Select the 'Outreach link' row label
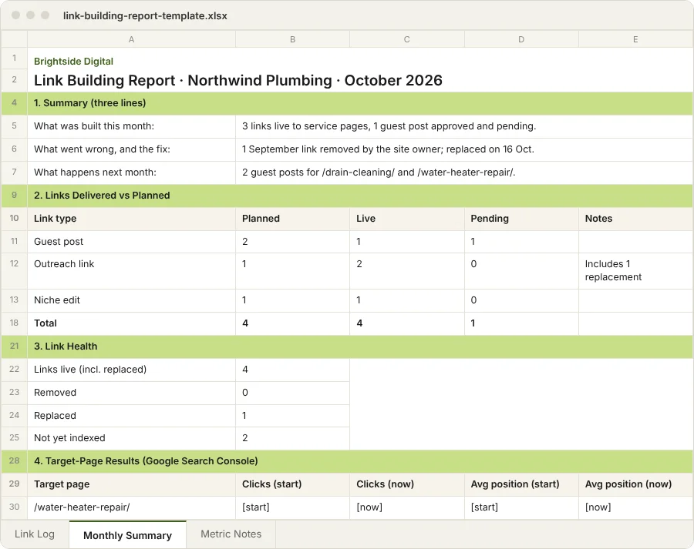This screenshot has width=694, height=549. coord(131,271)
